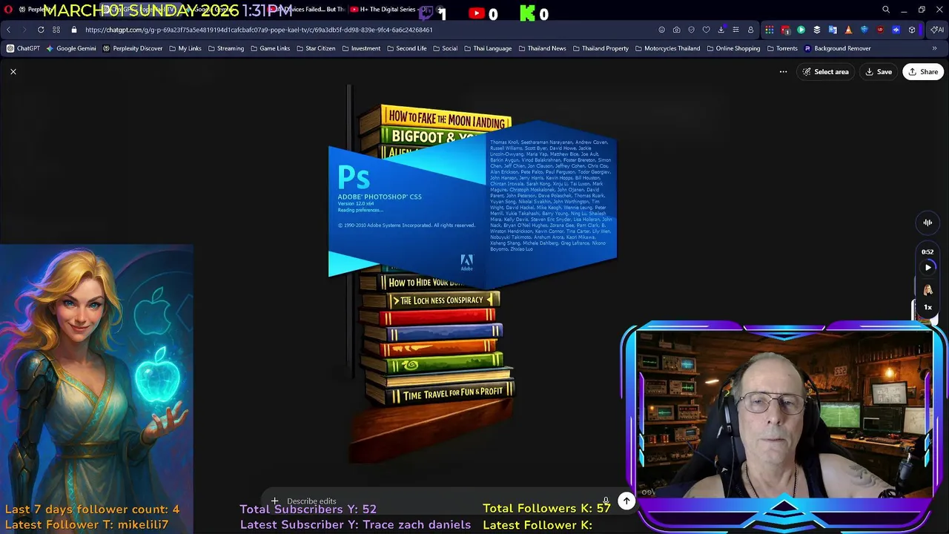
Task: Expand the Thai Language bookmark folder
Action: [x=488, y=48]
